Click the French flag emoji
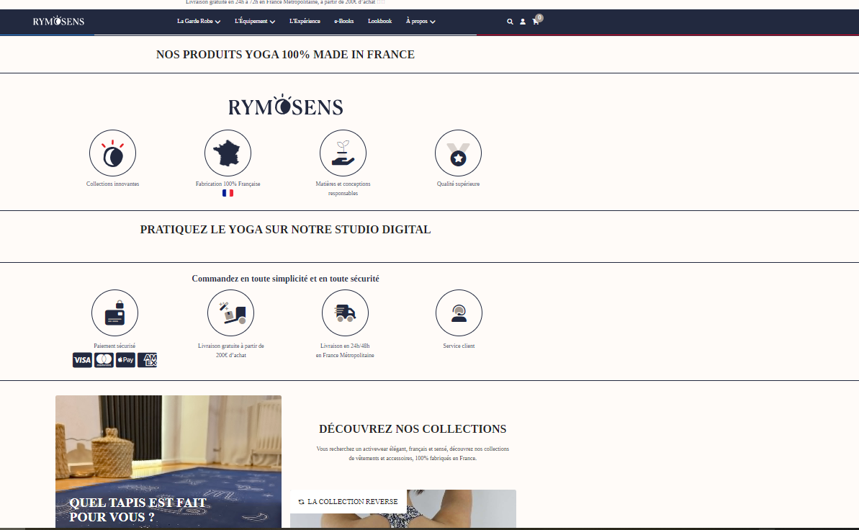Screen dimensions: 859x530 click(228, 193)
